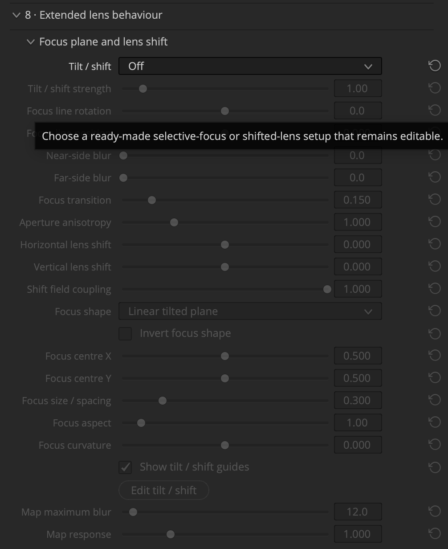Reset Focus centre Y parameter
The image size is (448, 549).
coord(435,378)
